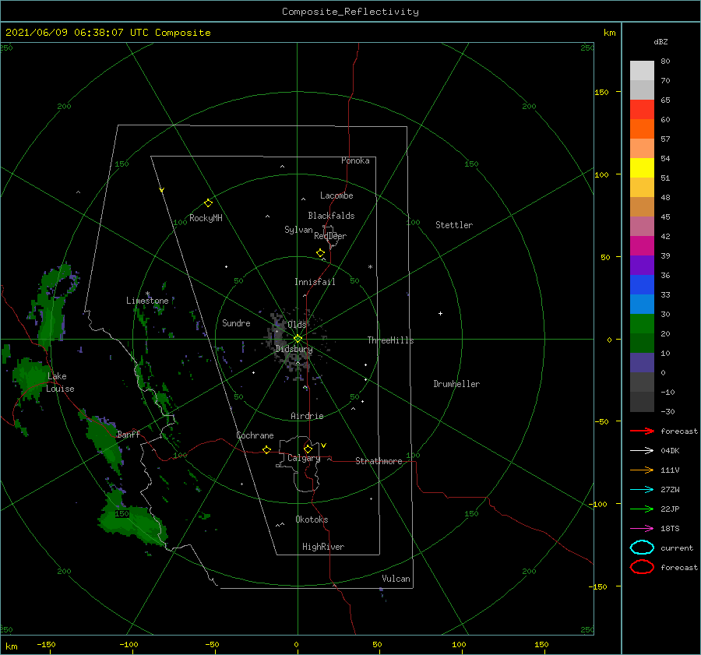
Task: Click the Drumheller town label
Action: click(x=456, y=384)
